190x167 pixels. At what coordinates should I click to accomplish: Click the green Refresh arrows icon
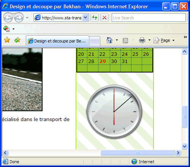pos(95,17)
